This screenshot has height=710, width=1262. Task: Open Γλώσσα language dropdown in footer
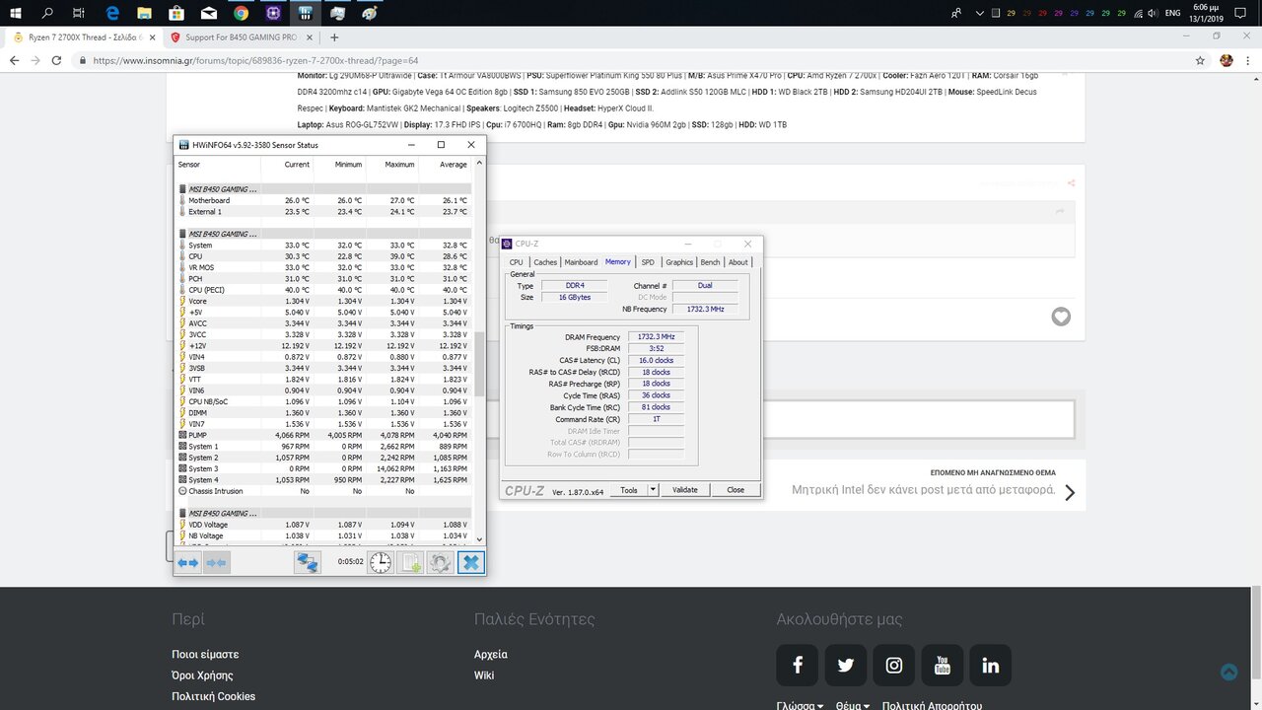[800, 706]
